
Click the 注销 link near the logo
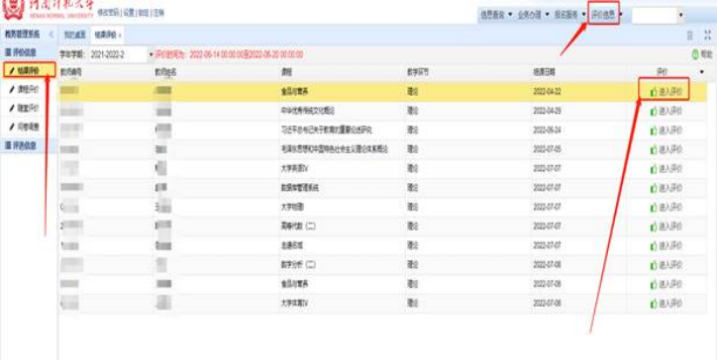click(158, 13)
